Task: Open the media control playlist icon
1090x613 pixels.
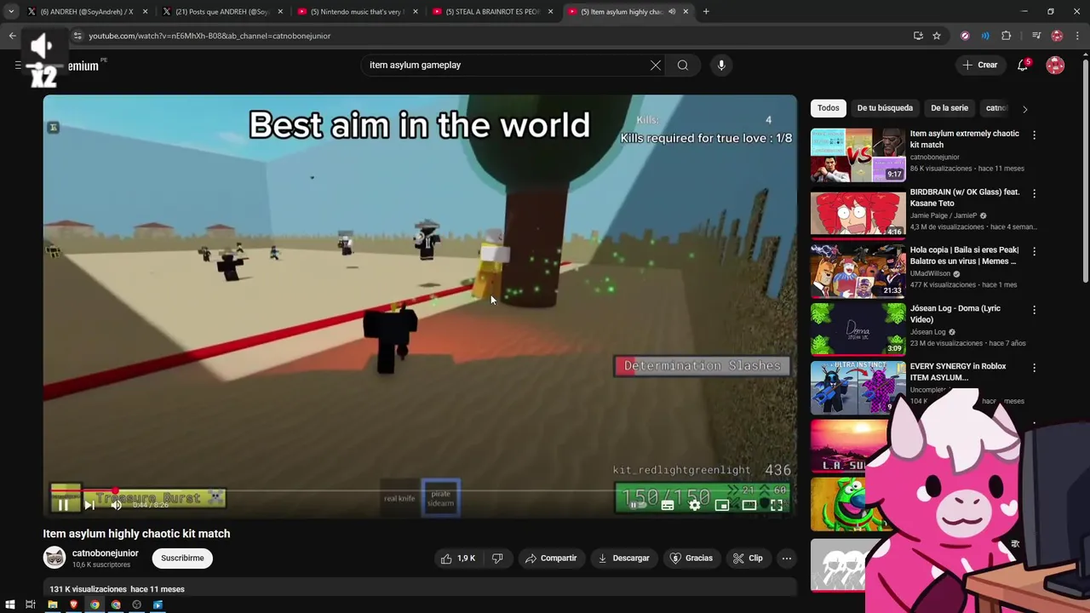Action: click(x=1036, y=36)
